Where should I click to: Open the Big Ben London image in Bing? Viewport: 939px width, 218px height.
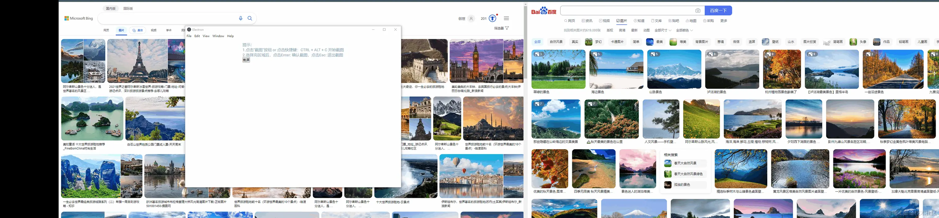tap(476, 61)
